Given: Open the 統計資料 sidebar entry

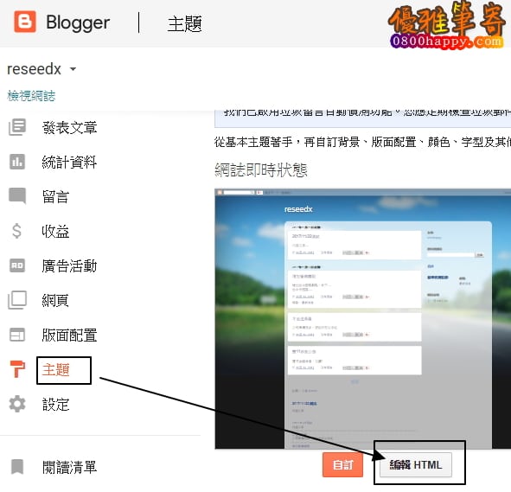Looking at the screenshot, I should coord(69,162).
